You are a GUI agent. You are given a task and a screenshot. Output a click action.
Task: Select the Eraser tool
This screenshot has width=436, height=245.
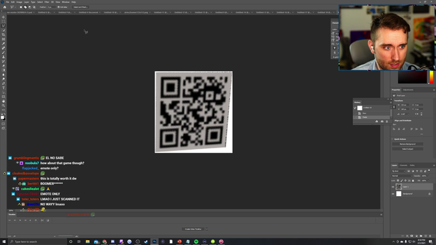[3, 66]
